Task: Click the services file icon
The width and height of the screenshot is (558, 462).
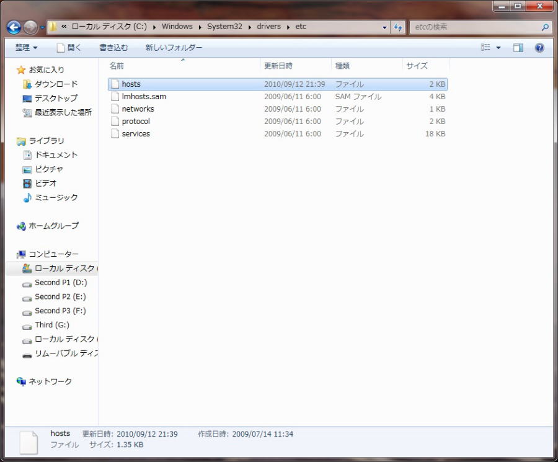Action: 115,134
